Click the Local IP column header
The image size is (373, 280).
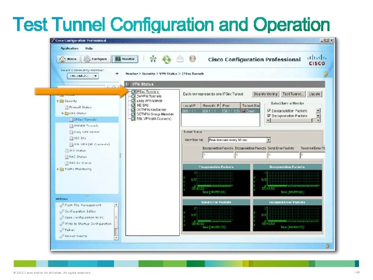coord(191,105)
